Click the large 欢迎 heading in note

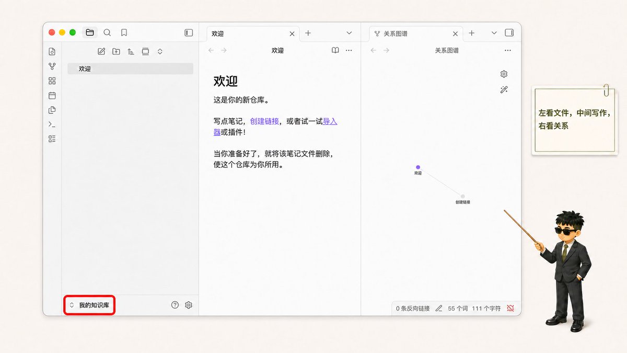226,81
